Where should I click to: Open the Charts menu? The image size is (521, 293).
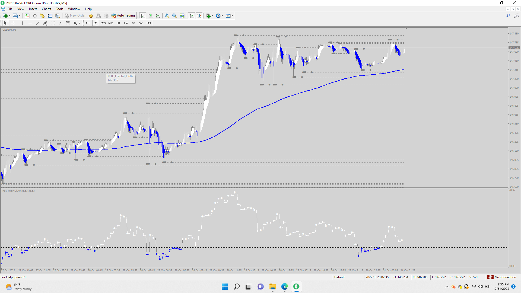46,9
